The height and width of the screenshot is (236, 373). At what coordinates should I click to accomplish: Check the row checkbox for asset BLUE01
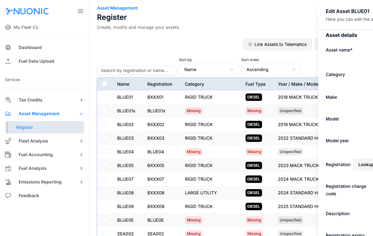pyautogui.click(x=105, y=96)
